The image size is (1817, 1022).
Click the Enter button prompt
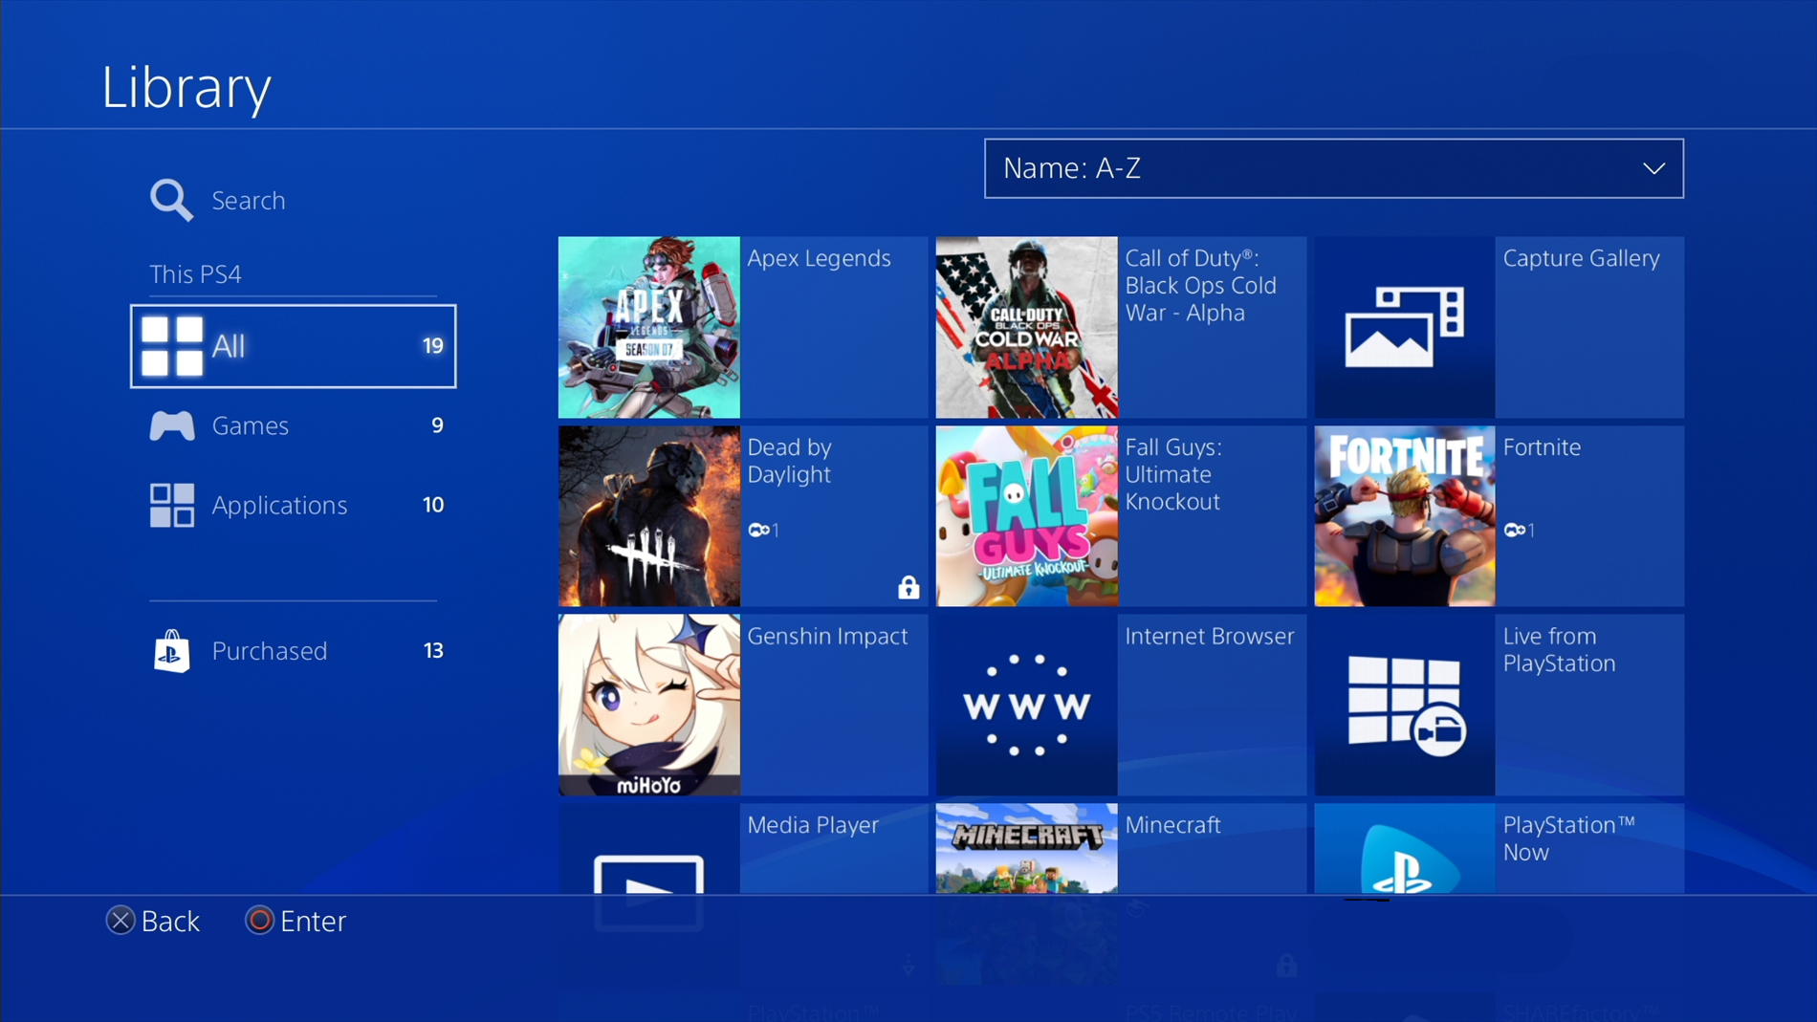(x=296, y=921)
